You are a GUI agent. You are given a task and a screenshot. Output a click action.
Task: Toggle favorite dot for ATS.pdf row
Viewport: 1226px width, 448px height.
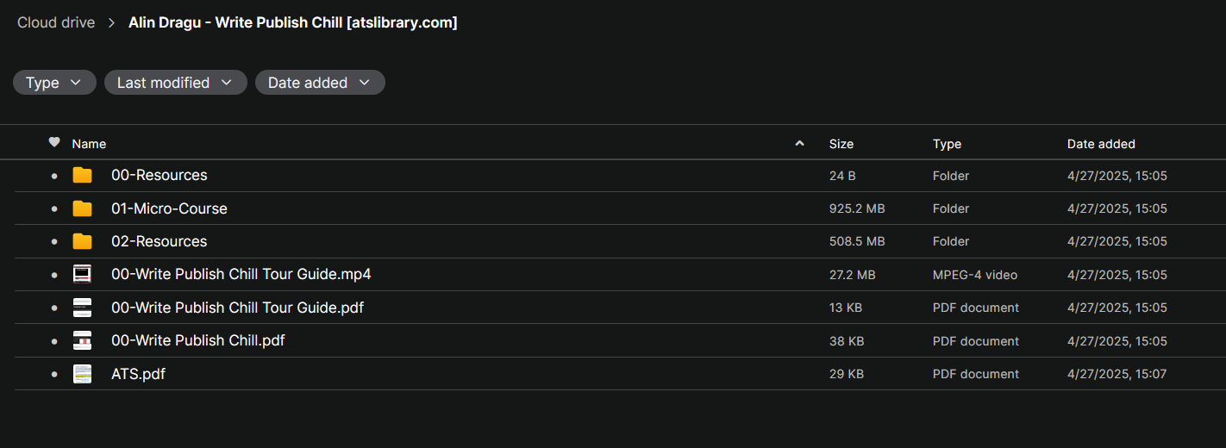[x=54, y=374]
